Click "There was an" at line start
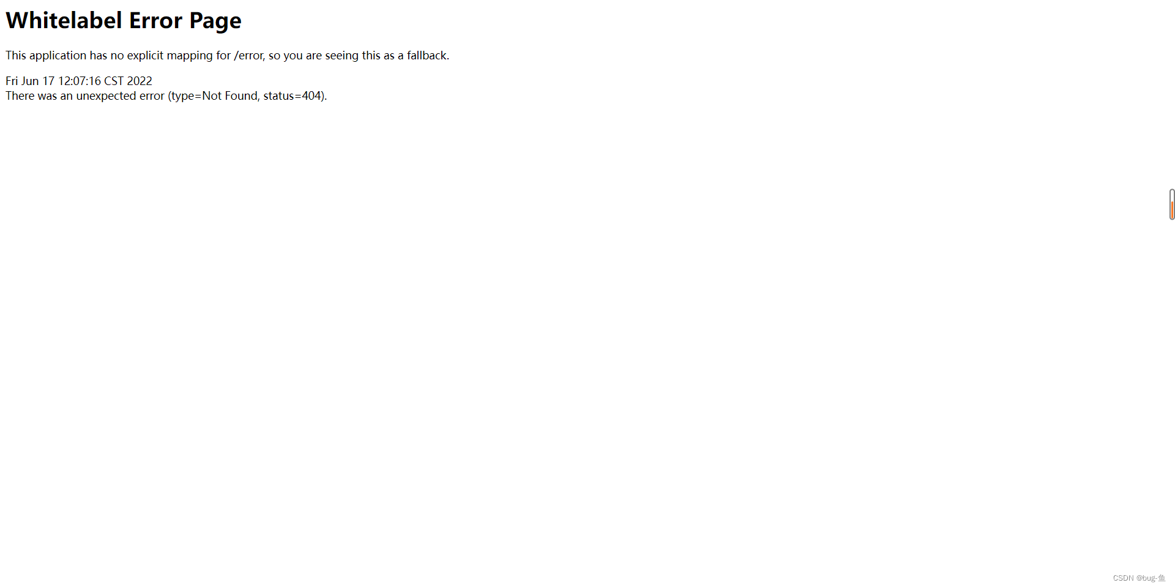 coord(39,96)
